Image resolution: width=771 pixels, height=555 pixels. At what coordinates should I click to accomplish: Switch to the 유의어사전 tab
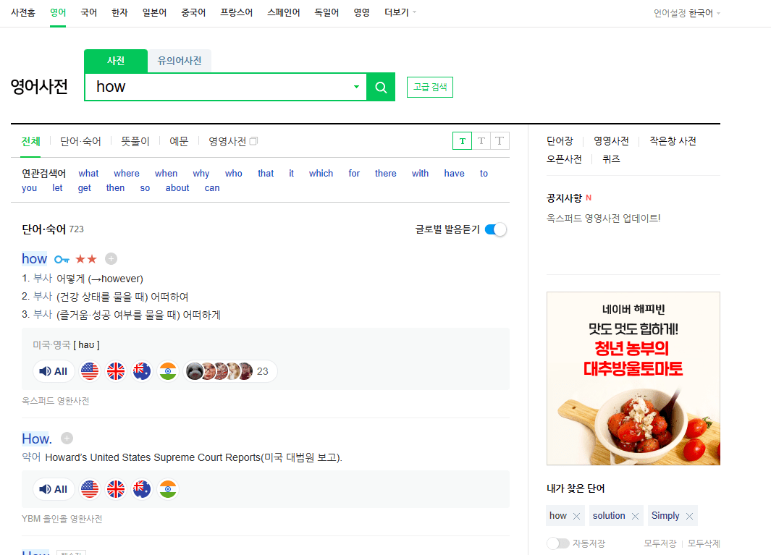(179, 61)
